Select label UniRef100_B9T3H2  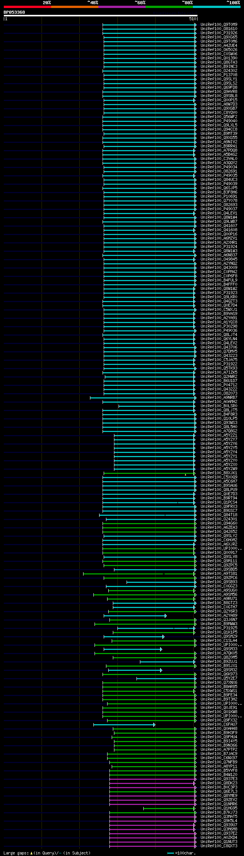219,699
